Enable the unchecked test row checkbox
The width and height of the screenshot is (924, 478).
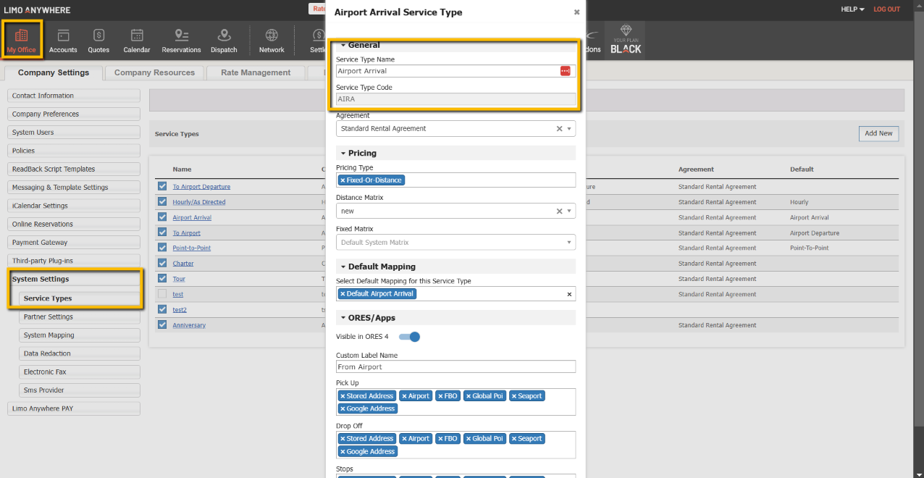point(162,294)
